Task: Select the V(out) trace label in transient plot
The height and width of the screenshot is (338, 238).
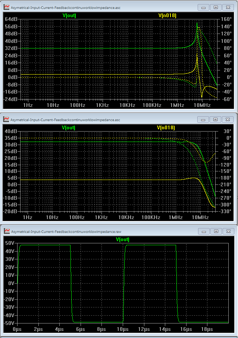Action: click(x=123, y=239)
